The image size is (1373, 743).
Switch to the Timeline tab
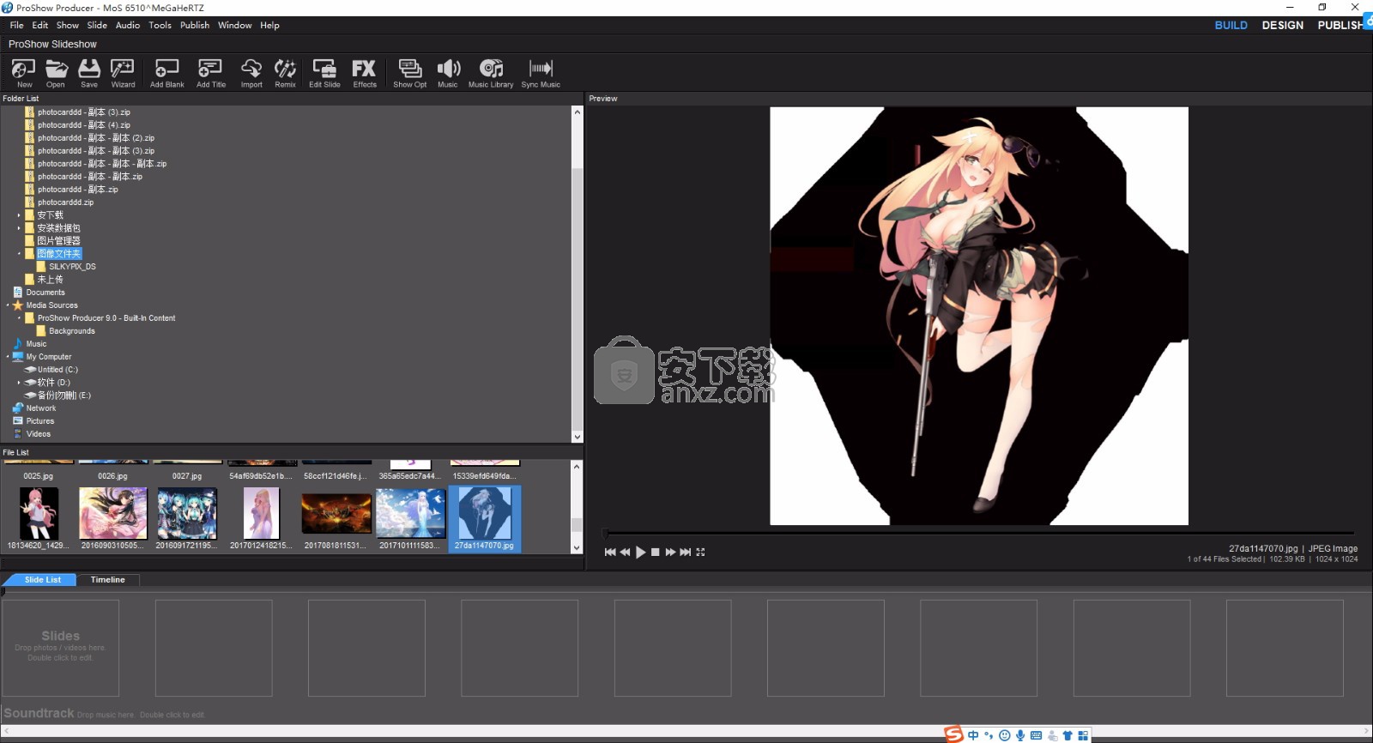point(108,580)
